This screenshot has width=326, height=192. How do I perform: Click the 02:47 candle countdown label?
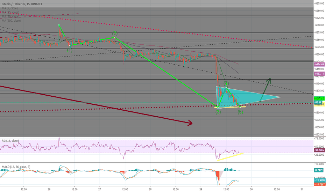pos(319,102)
